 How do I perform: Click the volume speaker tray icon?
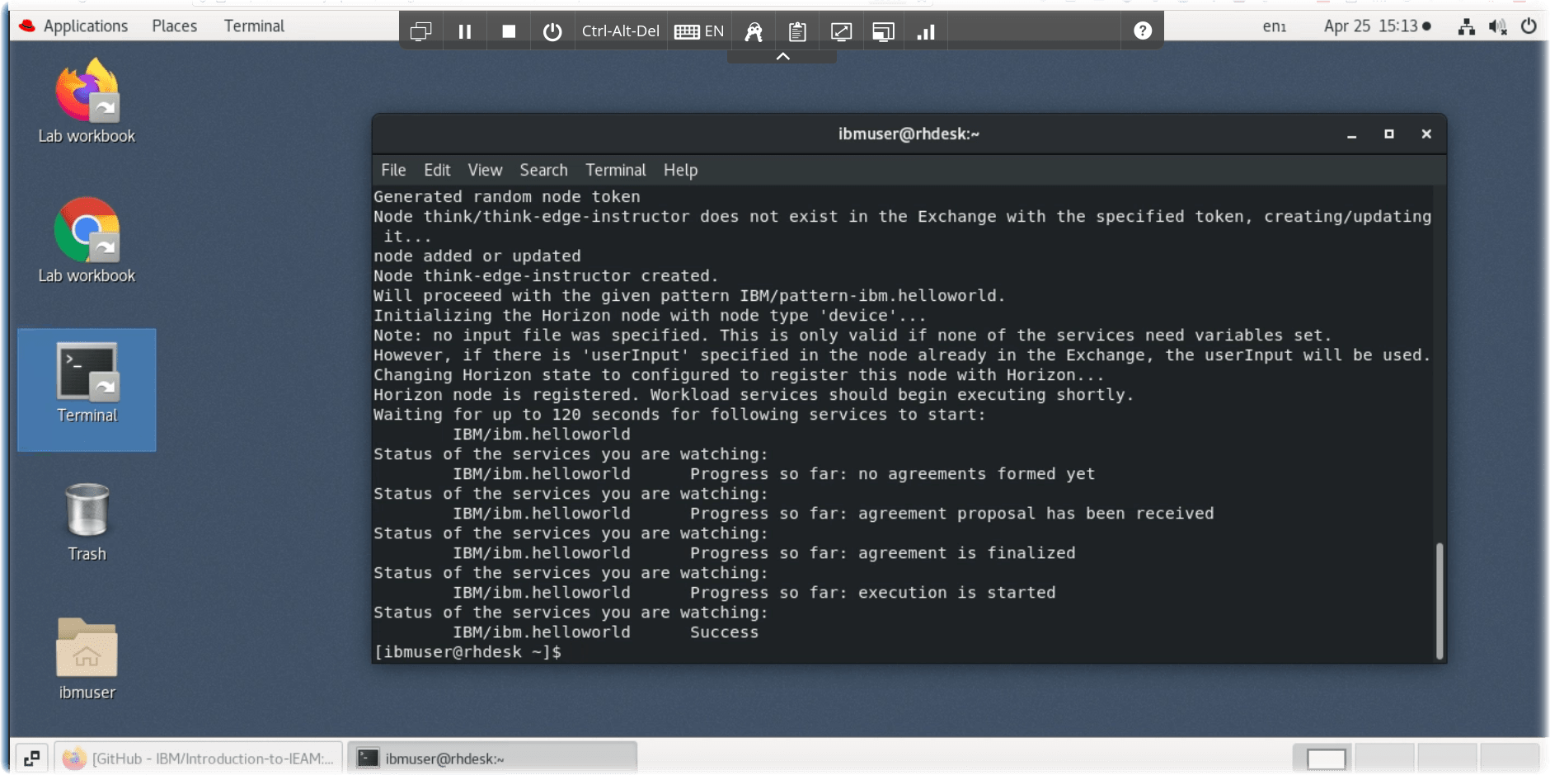1497,26
